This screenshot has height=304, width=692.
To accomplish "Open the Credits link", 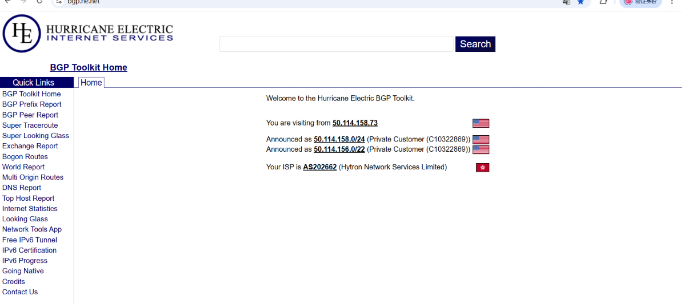I will click(14, 282).
